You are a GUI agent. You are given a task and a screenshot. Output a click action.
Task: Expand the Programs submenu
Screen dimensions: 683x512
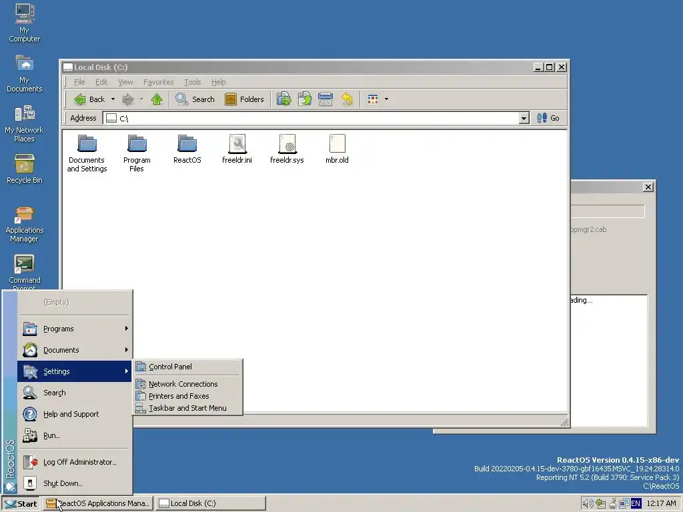(x=75, y=329)
